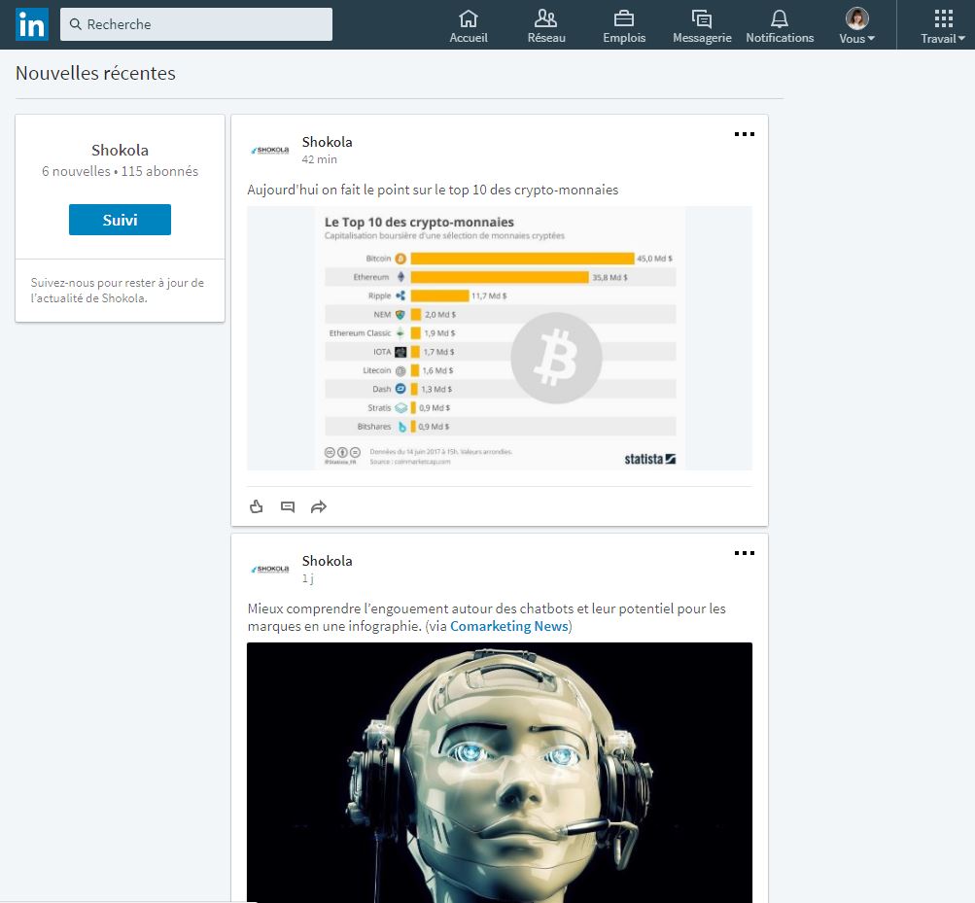Share the crypto-monnaies post

(x=318, y=506)
